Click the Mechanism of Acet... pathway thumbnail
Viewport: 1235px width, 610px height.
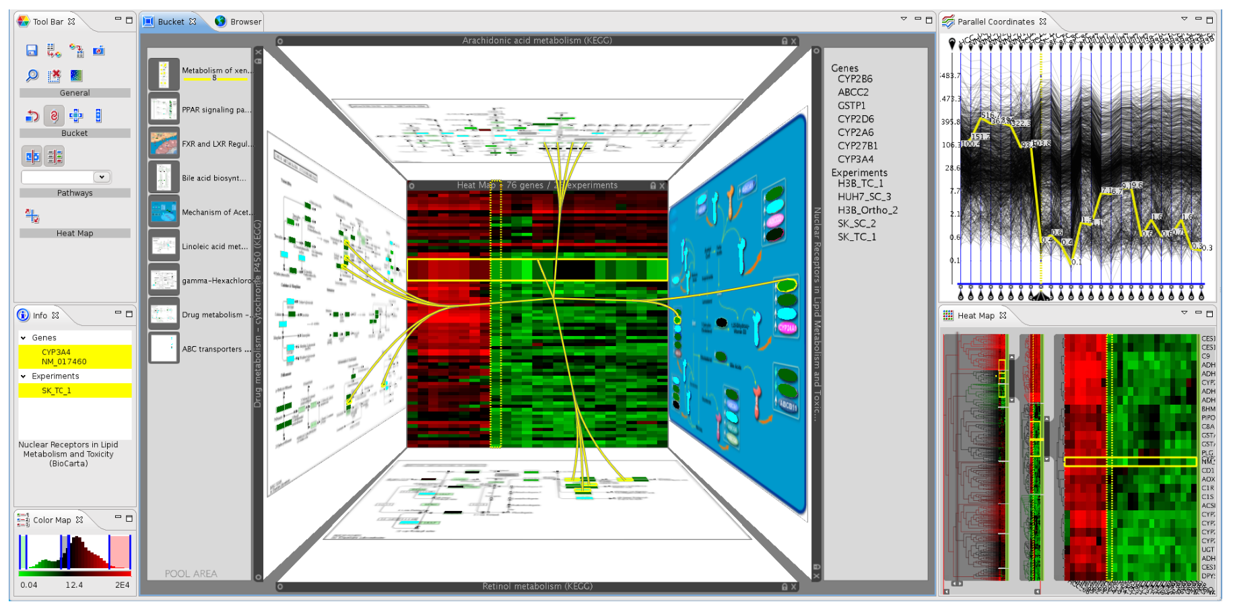[164, 211]
